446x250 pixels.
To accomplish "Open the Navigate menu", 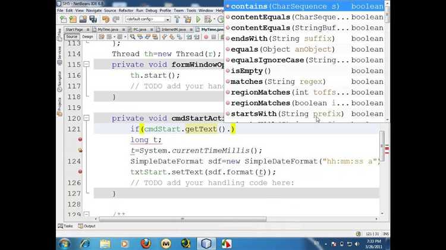I will [93, 11].
